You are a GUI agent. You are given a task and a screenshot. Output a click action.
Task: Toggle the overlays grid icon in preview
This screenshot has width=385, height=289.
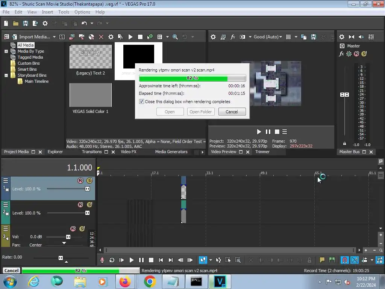click(x=288, y=37)
